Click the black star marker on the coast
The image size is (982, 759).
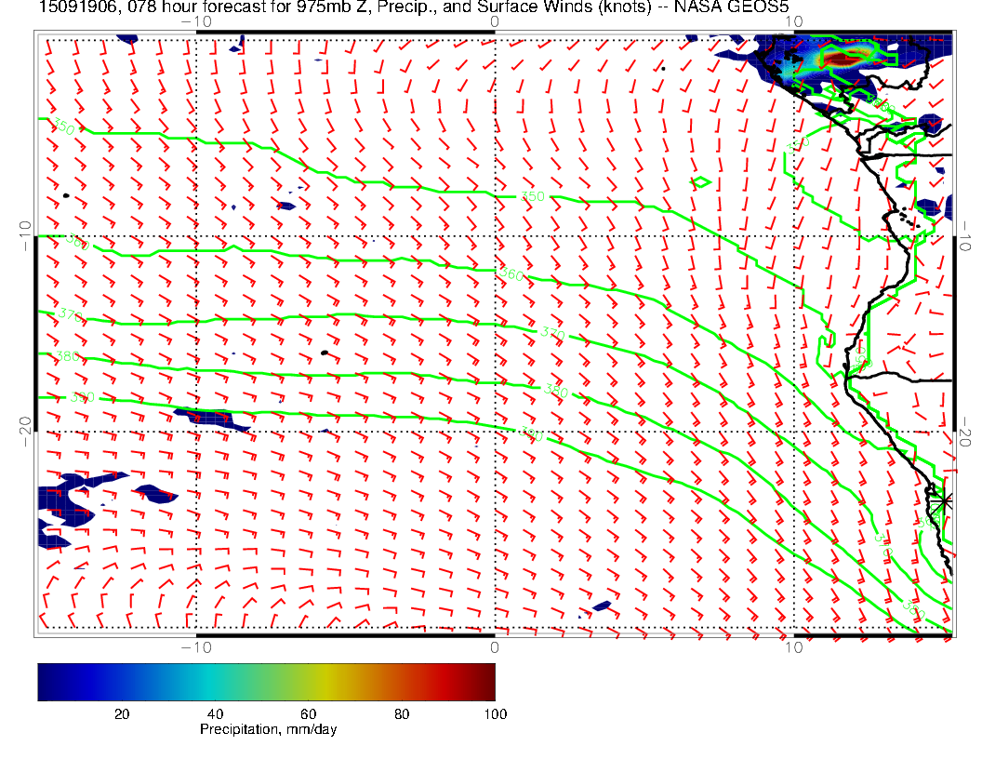[x=944, y=500]
